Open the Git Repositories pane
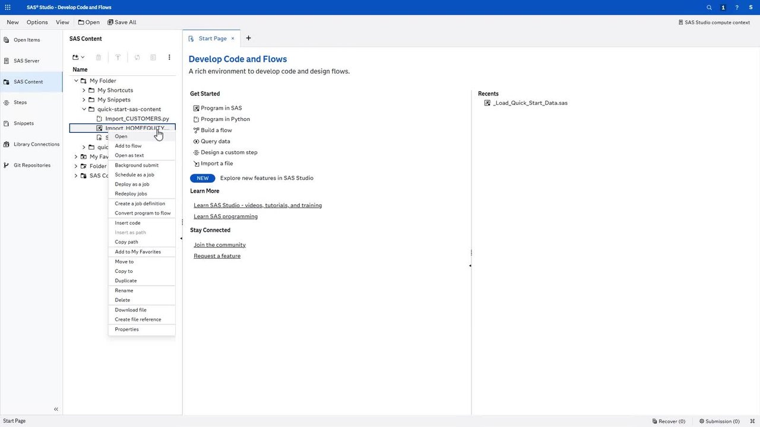This screenshot has width=760, height=427. 31,165
